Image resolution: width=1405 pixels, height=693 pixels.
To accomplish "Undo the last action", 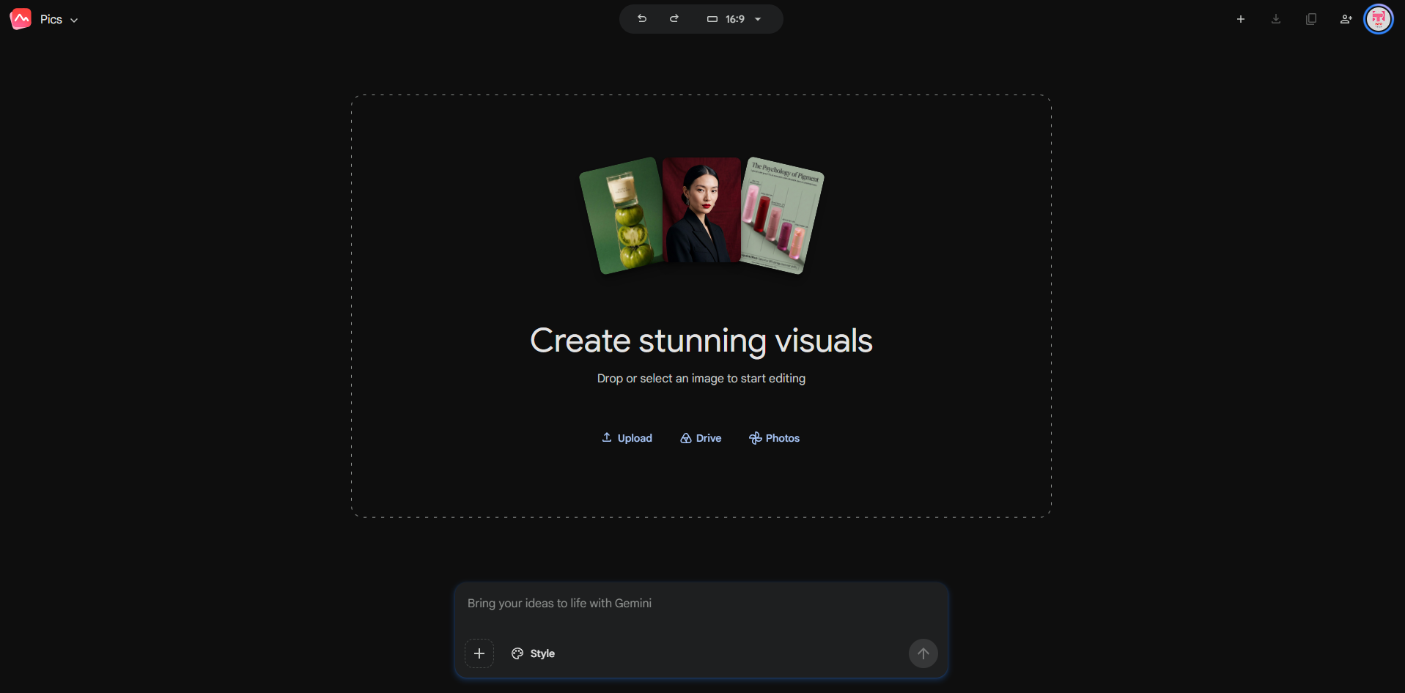I will coord(642,19).
